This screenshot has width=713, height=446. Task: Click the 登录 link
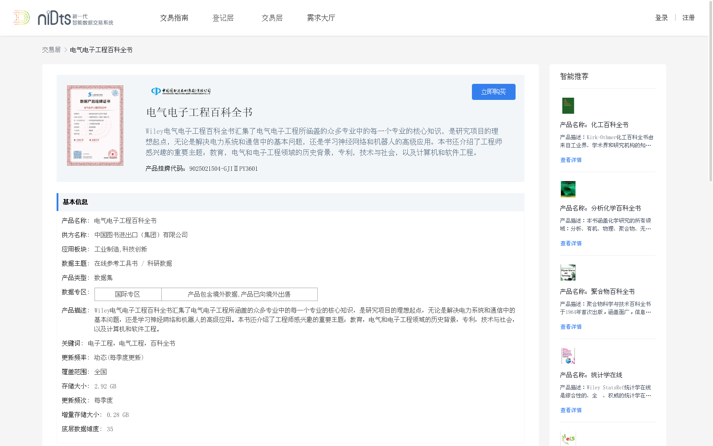point(661,18)
